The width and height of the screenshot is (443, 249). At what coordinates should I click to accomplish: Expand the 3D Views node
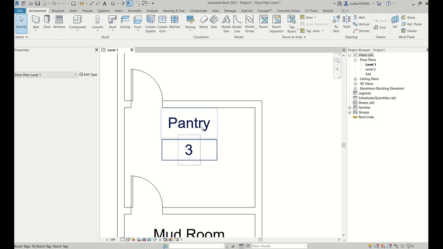pyautogui.click(x=355, y=84)
